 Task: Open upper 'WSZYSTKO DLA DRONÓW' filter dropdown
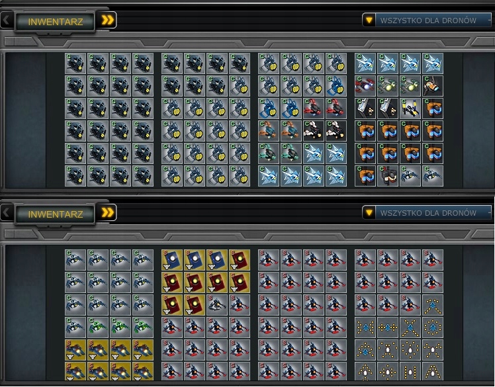coord(427,21)
